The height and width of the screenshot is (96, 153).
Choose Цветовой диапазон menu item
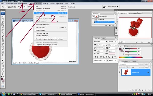coord(50,24)
